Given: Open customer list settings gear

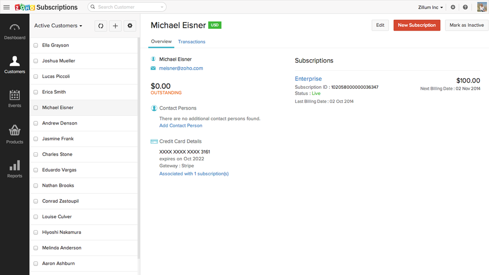Looking at the screenshot, I should pos(130,25).
